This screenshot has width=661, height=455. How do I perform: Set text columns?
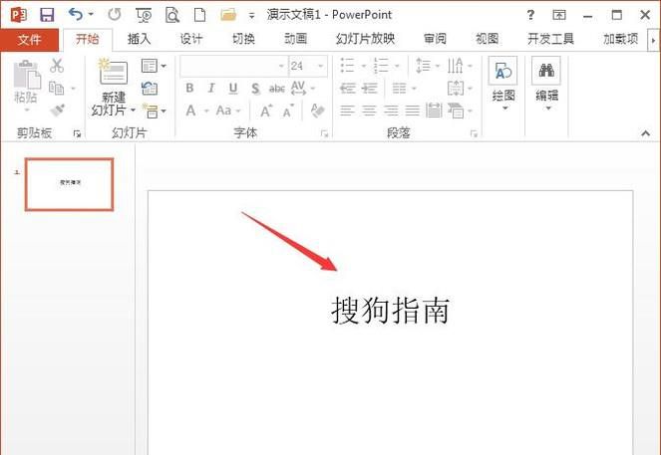click(404, 89)
